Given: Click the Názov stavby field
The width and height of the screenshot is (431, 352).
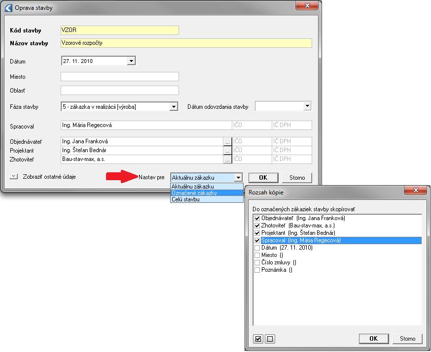Looking at the screenshot, I should pos(186,43).
